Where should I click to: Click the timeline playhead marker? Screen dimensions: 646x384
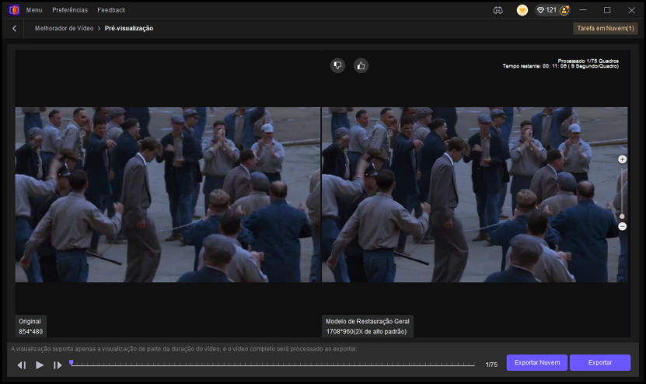click(72, 363)
